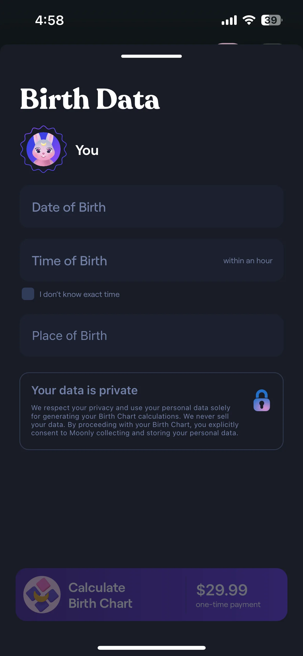
Task: Open the Date of Birth field
Action: tap(151, 206)
